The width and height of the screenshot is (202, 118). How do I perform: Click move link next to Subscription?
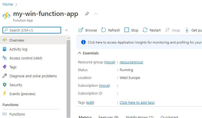pos(104,86)
